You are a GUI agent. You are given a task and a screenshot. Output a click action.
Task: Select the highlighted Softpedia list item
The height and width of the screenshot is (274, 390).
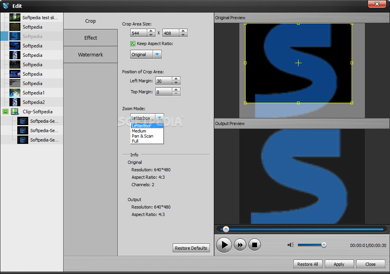tap(32, 36)
